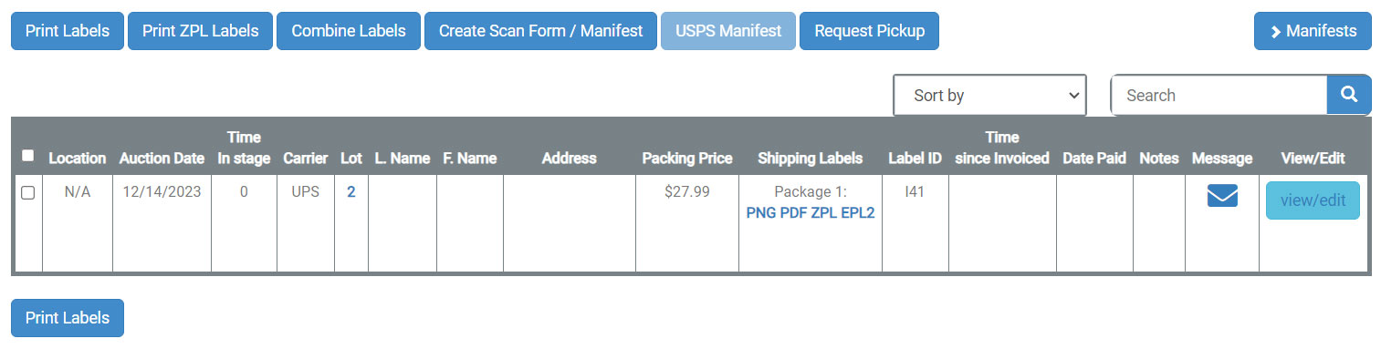Select Combine Labels
Screen dimensions: 1381x349
click(349, 31)
